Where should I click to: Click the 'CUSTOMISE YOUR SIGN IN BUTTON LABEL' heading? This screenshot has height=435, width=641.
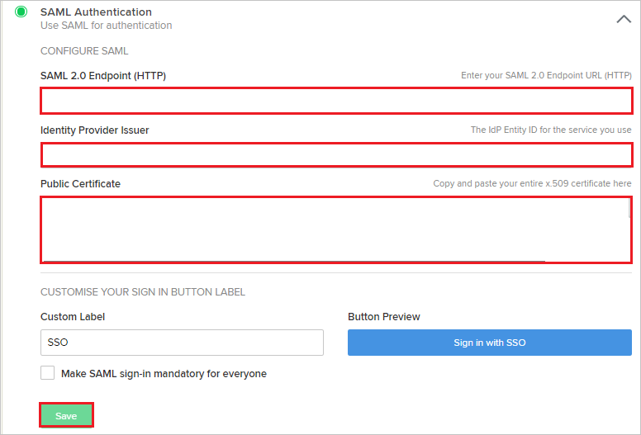click(x=143, y=292)
